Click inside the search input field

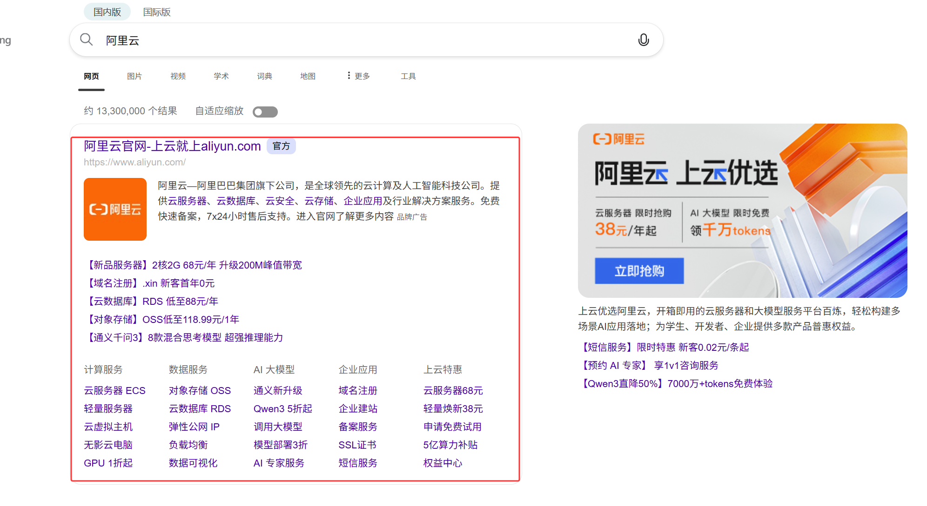tap(326, 40)
